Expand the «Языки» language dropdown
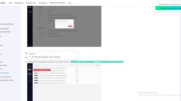This screenshot has width=181, height=101. (71, 3)
